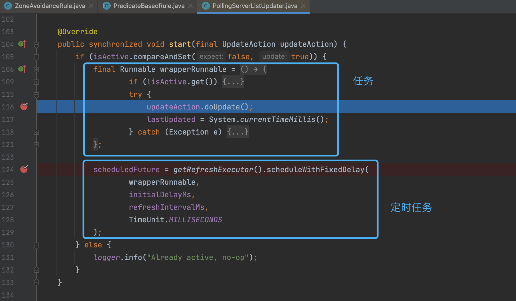The width and height of the screenshot is (516, 301).
Task: Click the class icon on ZoneAvoidanceRule.java tab
Action: pos(8,6)
